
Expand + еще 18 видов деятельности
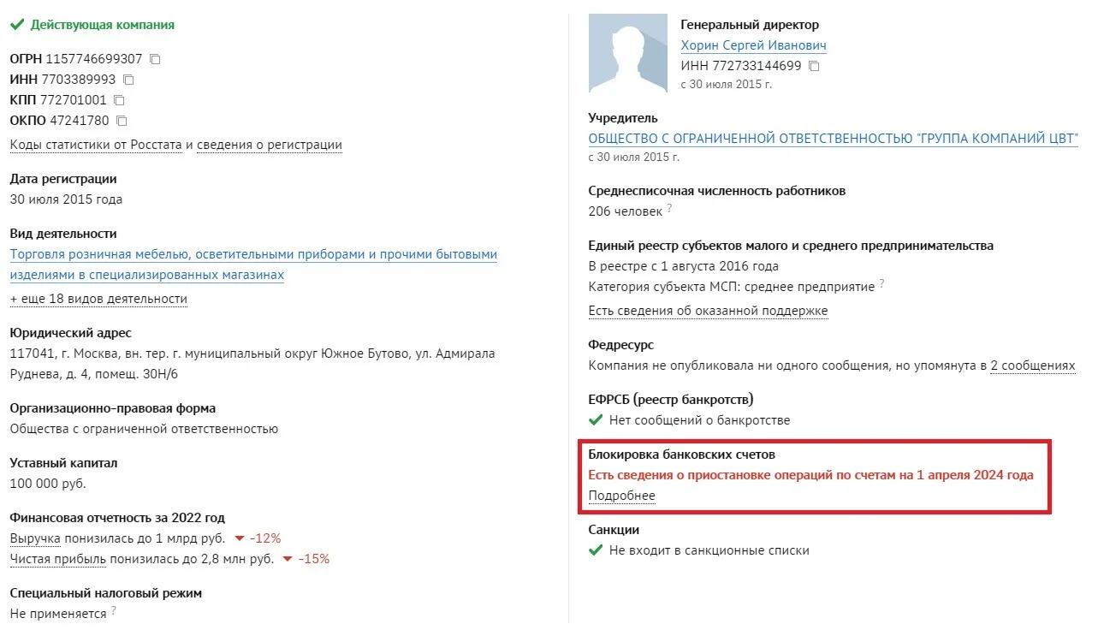[x=98, y=299]
